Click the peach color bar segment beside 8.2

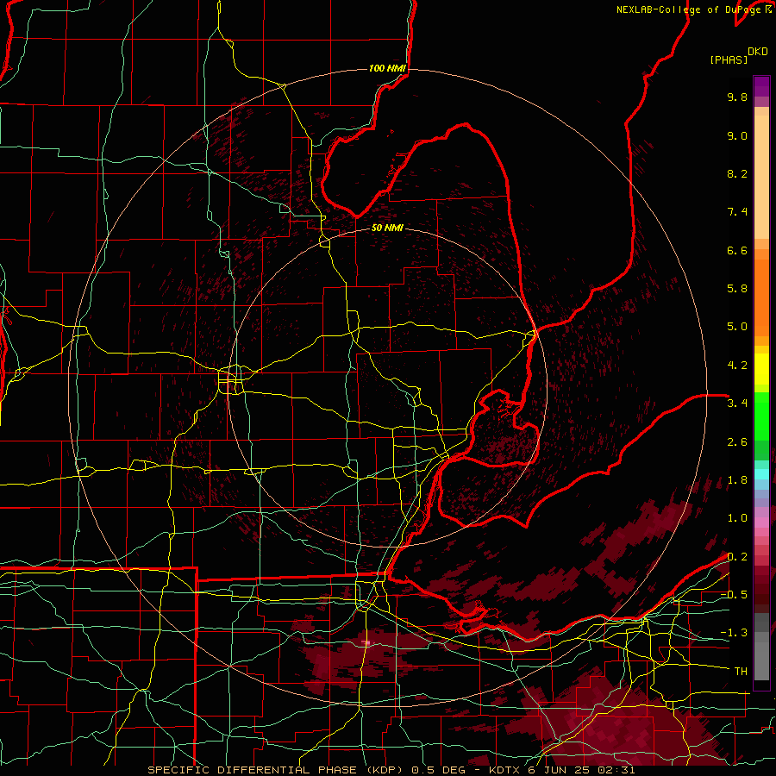tap(761, 177)
